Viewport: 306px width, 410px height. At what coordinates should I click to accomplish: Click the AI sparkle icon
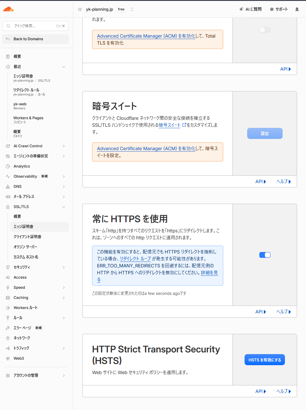tap(241, 9)
